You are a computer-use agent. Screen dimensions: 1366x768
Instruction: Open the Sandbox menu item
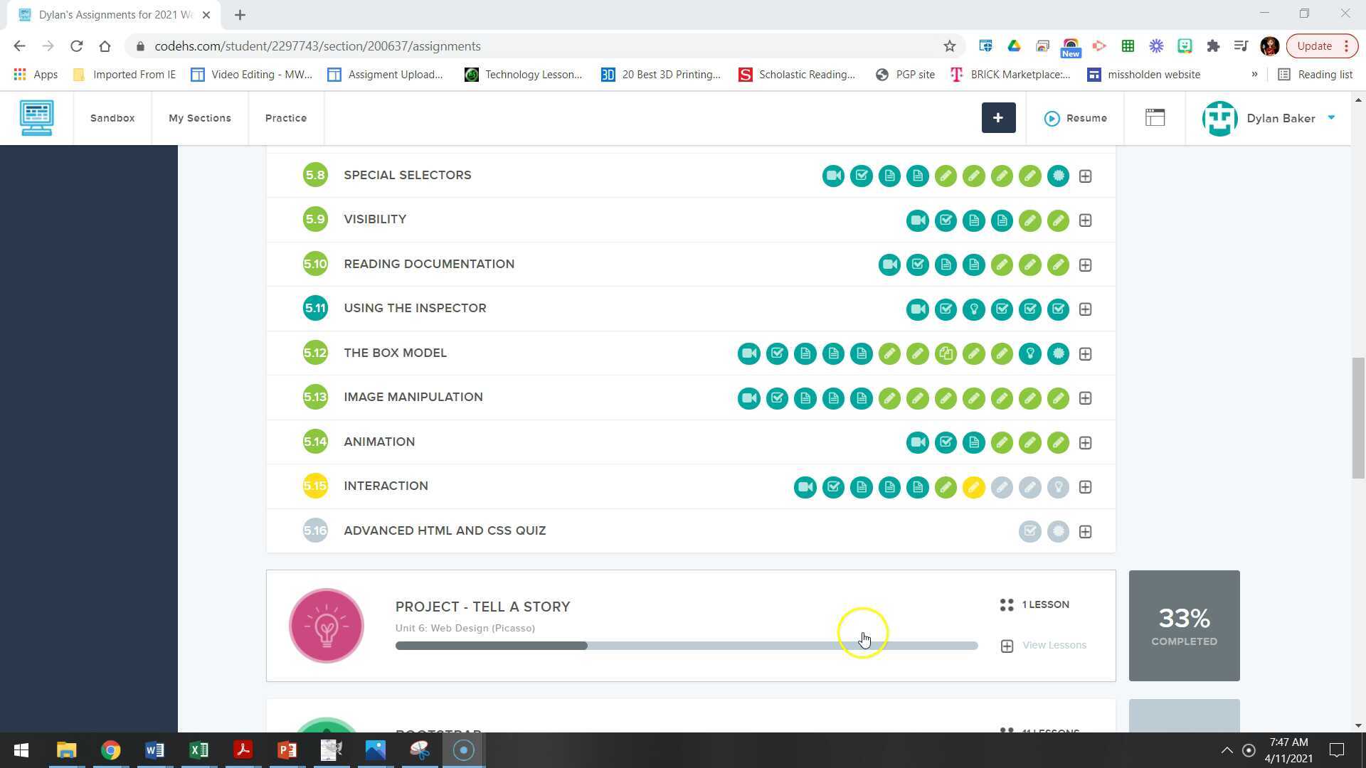click(x=112, y=118)
